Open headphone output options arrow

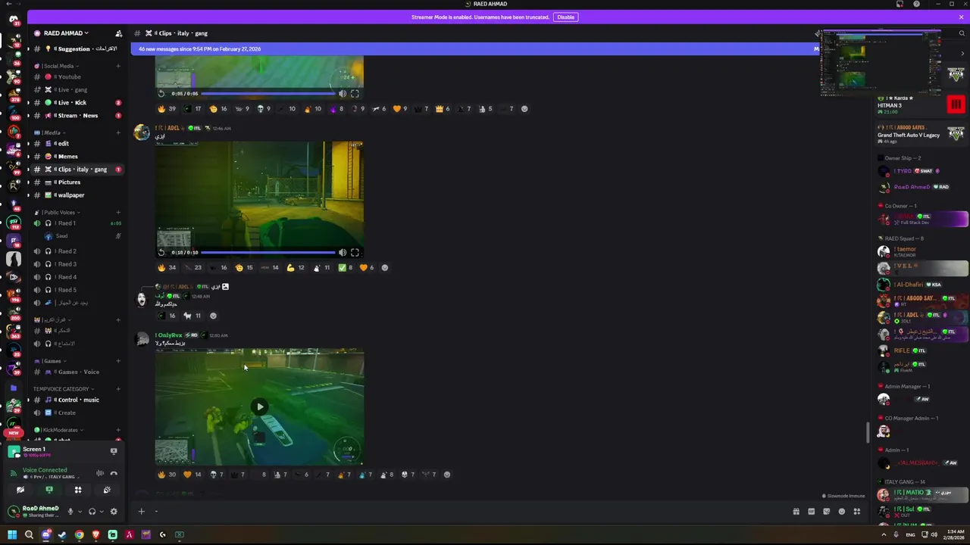click(x=102, y=511)
